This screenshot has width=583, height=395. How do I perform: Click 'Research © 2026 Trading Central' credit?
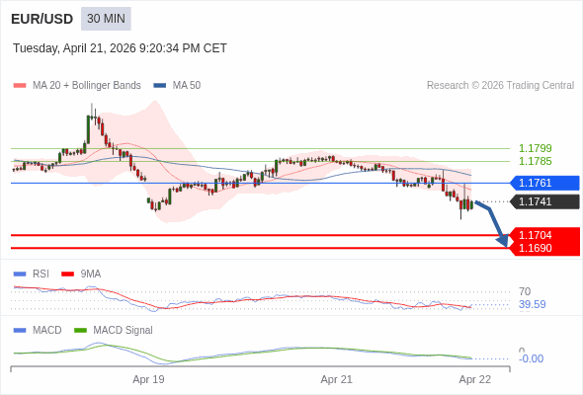coord(500,86)
